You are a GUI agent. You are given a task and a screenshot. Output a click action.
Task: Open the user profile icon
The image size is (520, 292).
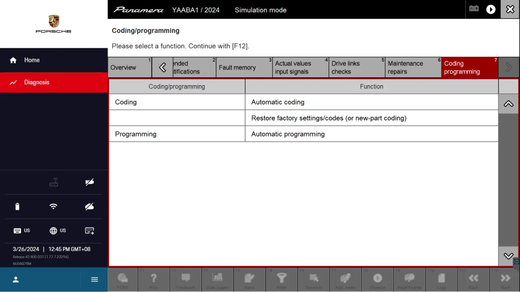16,280
